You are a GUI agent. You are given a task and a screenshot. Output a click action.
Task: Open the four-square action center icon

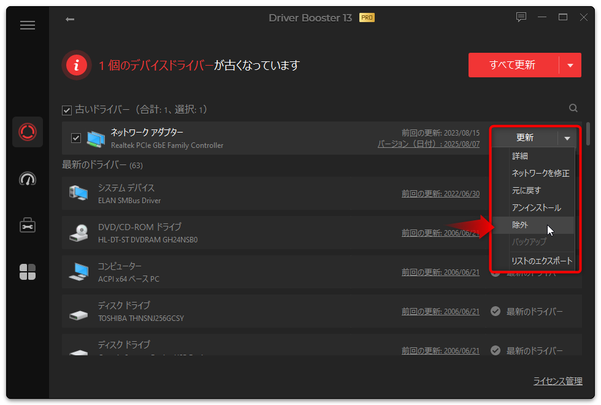tap(28, 272)
